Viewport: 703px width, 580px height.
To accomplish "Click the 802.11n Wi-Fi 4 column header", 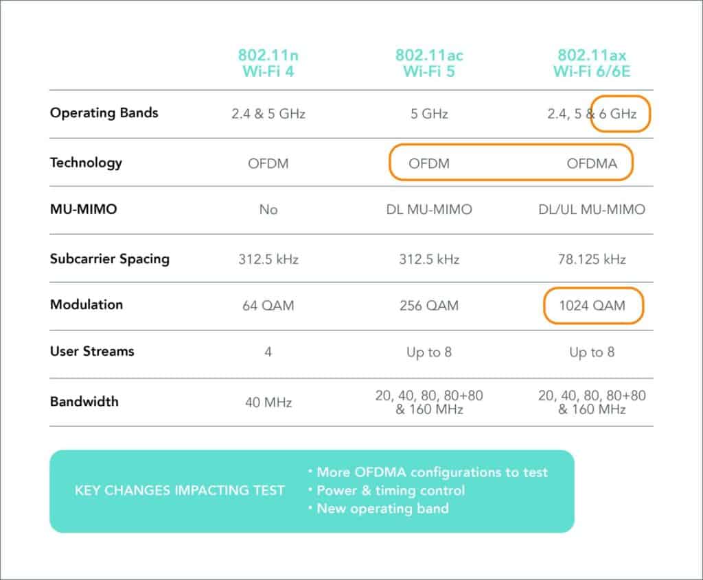I will pyautogui.click(x=268, y=63).
